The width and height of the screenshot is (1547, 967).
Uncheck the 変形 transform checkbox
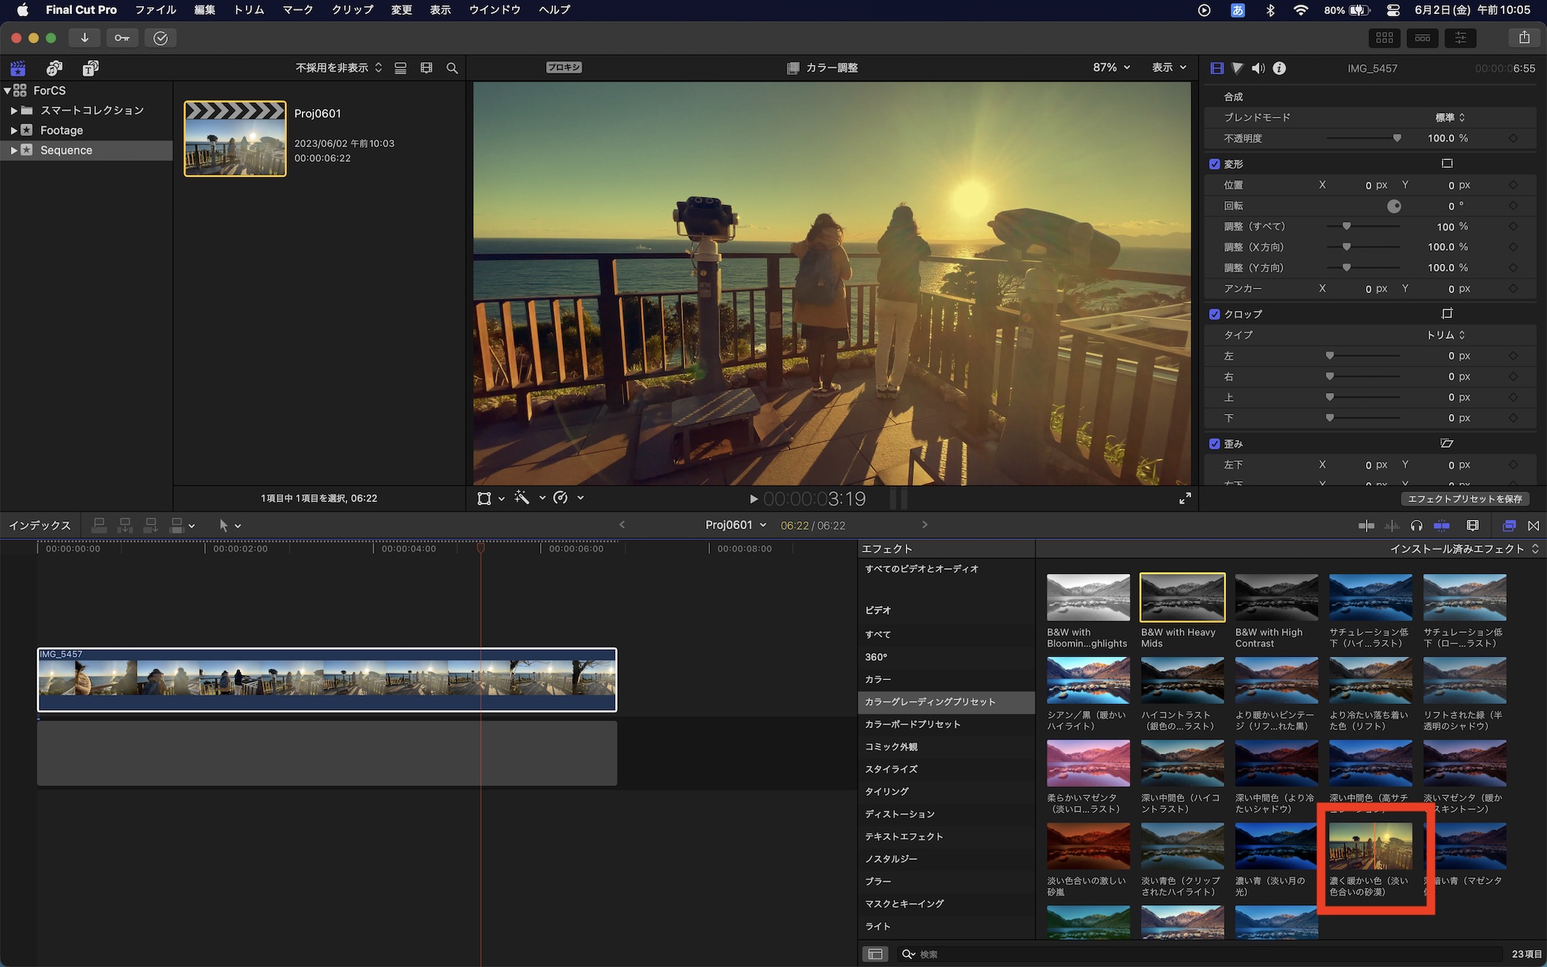pyautogui.click(x=1214, y=164)
